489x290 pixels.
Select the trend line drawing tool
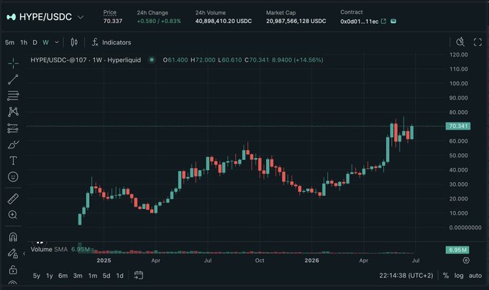pyautogui.click(x=13, y=80)
